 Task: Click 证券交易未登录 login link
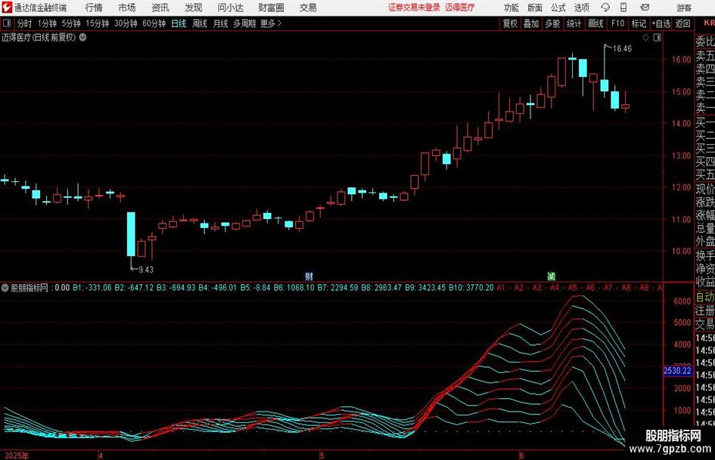coord(414,8)
